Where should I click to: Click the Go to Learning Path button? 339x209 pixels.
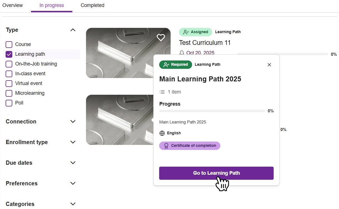[x=216, y=173]
